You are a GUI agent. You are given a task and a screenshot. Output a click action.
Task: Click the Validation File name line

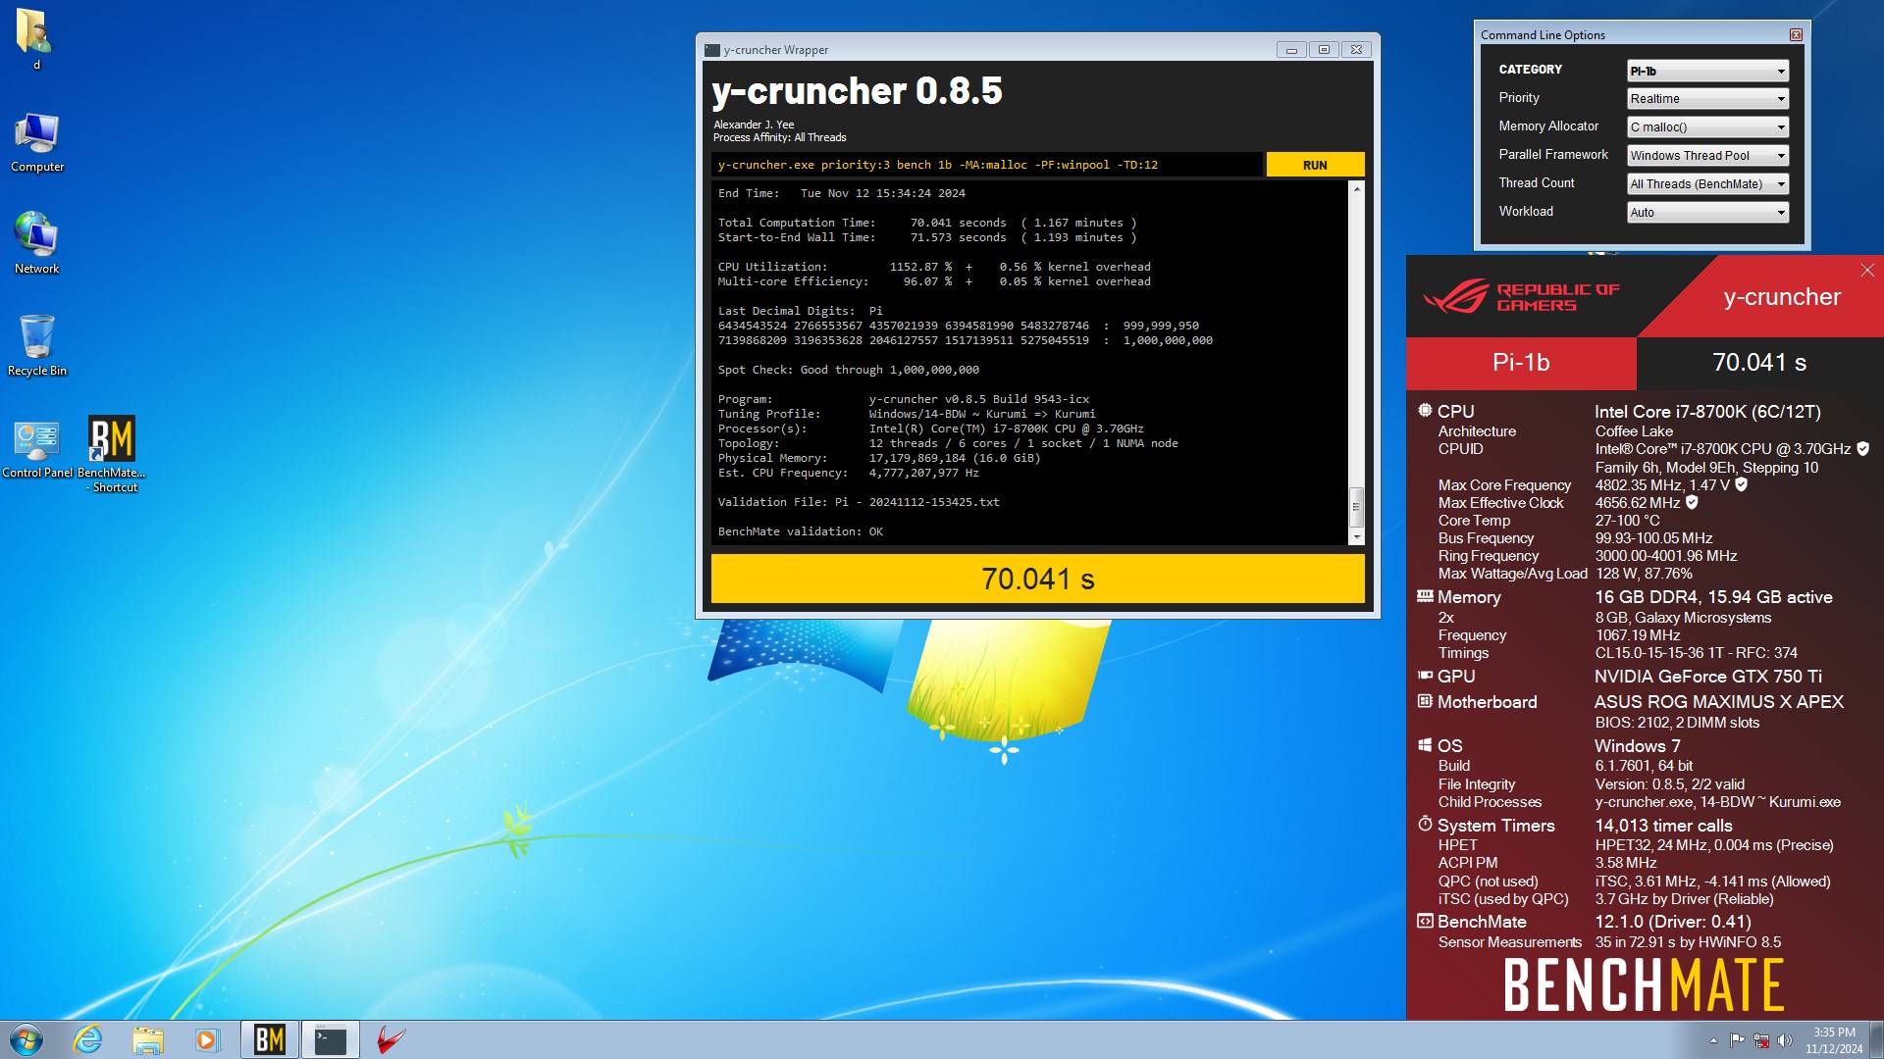859,502
